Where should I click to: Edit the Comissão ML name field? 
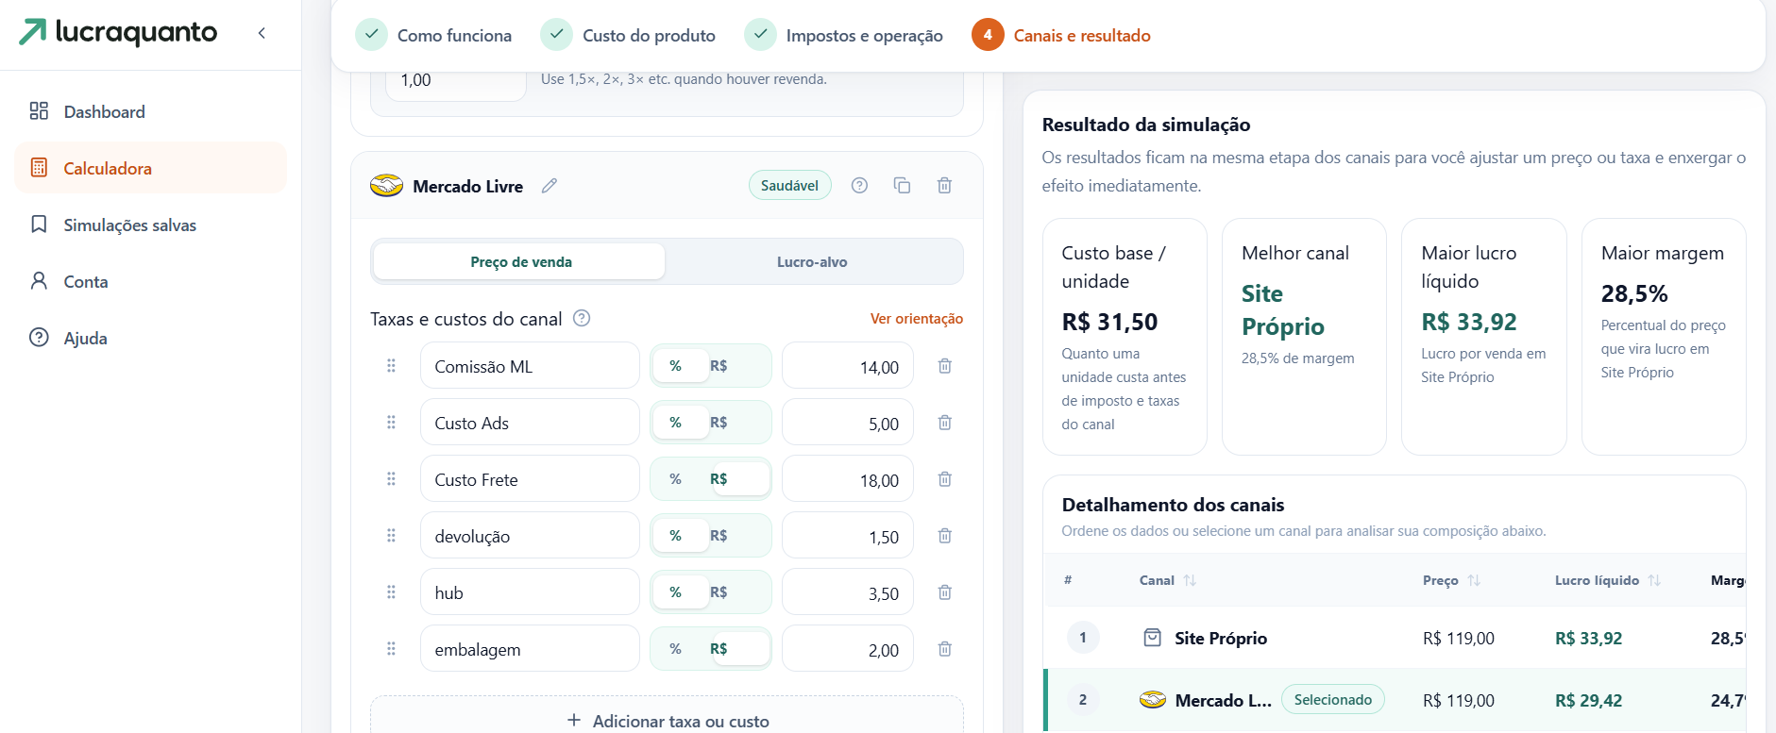530,365
